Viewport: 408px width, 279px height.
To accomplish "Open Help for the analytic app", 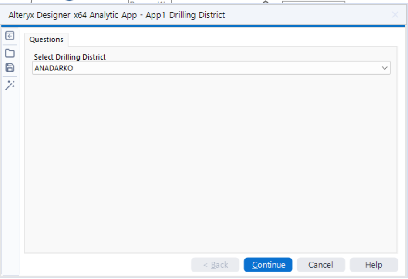I will 374,265.
